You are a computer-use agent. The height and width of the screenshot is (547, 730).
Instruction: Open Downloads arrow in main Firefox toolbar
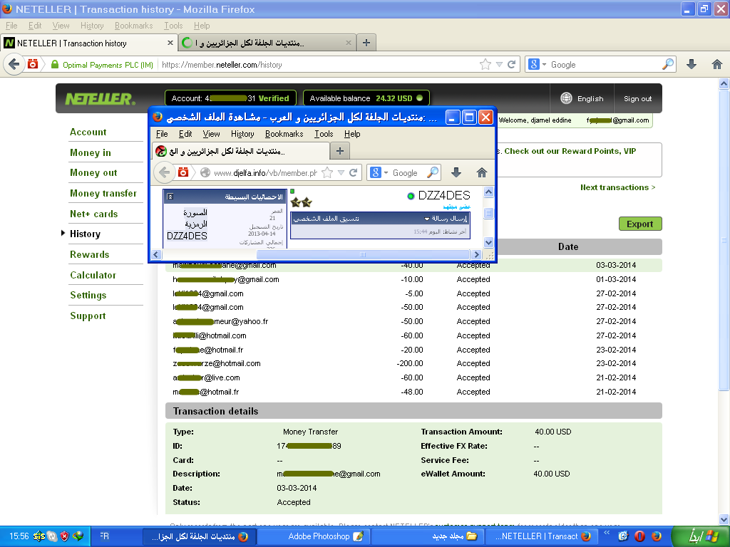[x=692, y=64]
